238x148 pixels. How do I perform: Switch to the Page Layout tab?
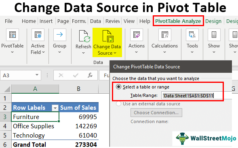[x=63, y=21]
